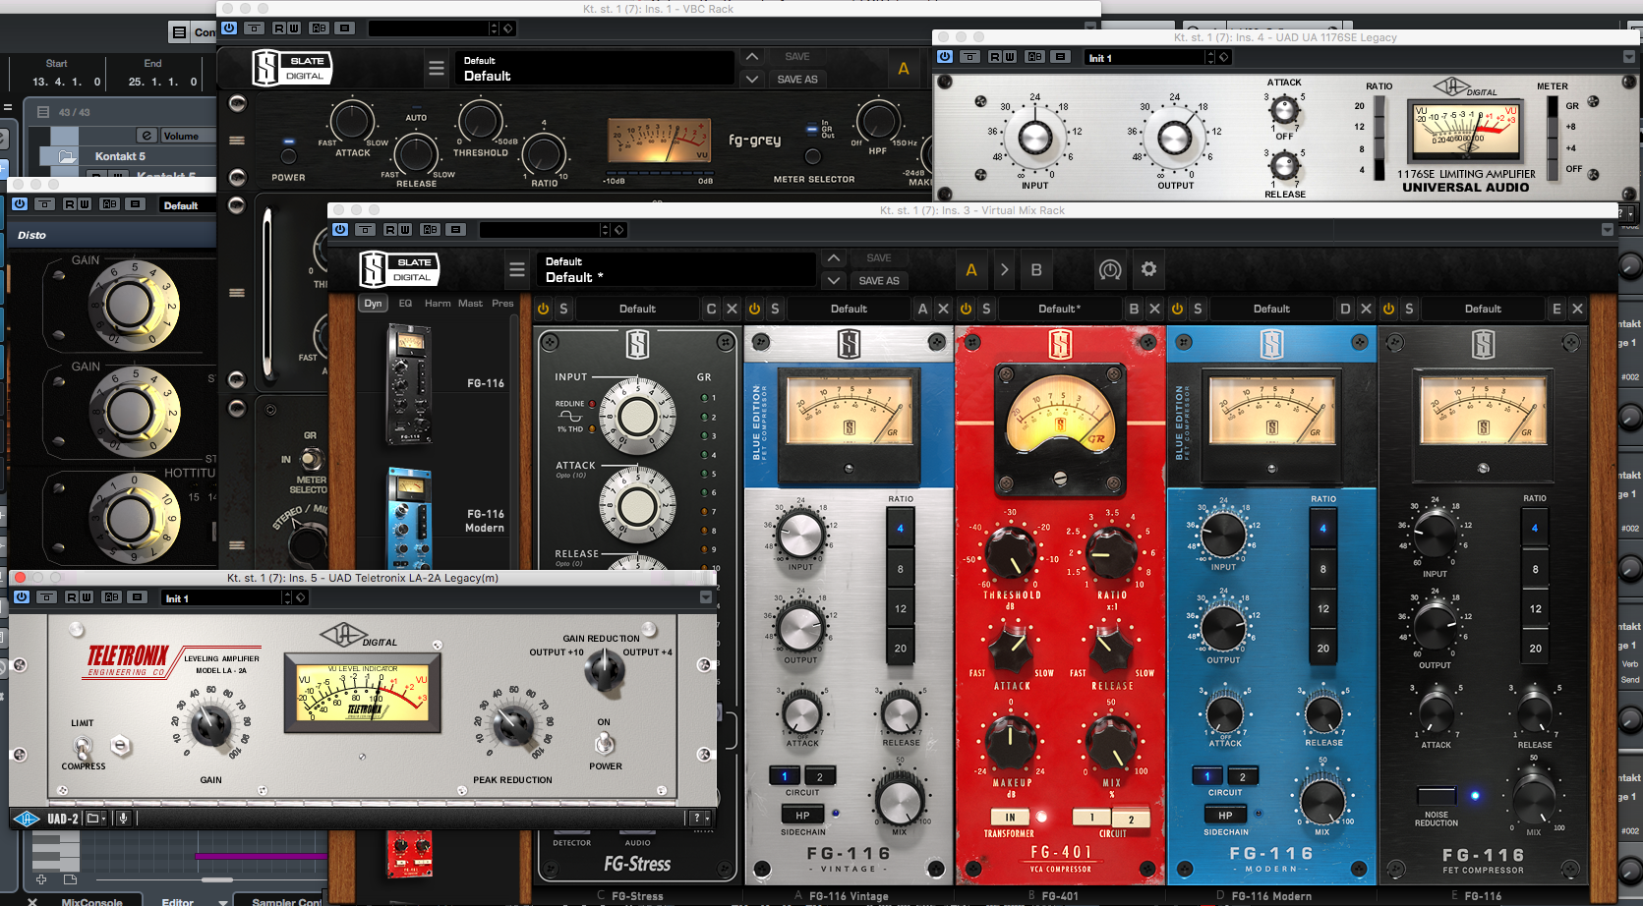Toggle bypass on UAD 1176SE plugin window
The width and height of the screenshot is (1643, 906).
point(945,57)
